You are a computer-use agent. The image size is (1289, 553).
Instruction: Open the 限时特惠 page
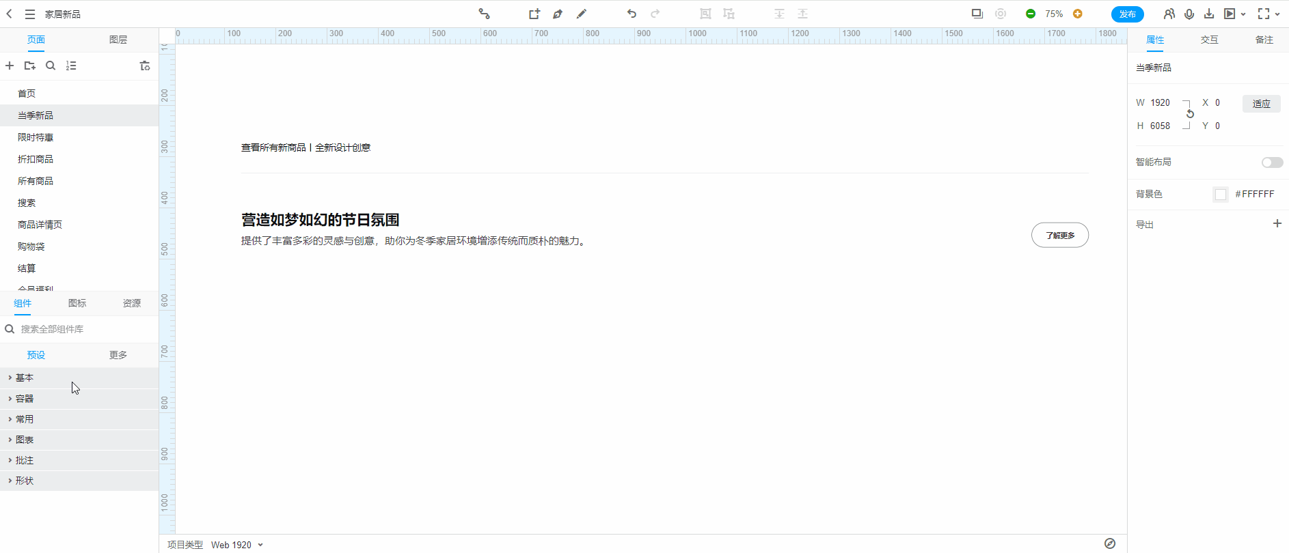pyautogui.click(x=79, y=137)
